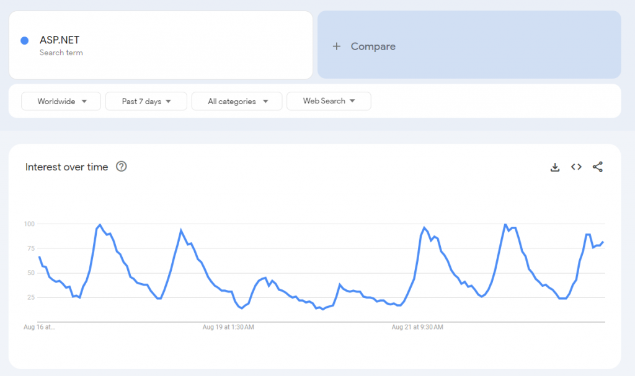This screenshot has width=635, height=376.
Task: Expand the Past 7 days time range
Action: [x=146, y=101]
